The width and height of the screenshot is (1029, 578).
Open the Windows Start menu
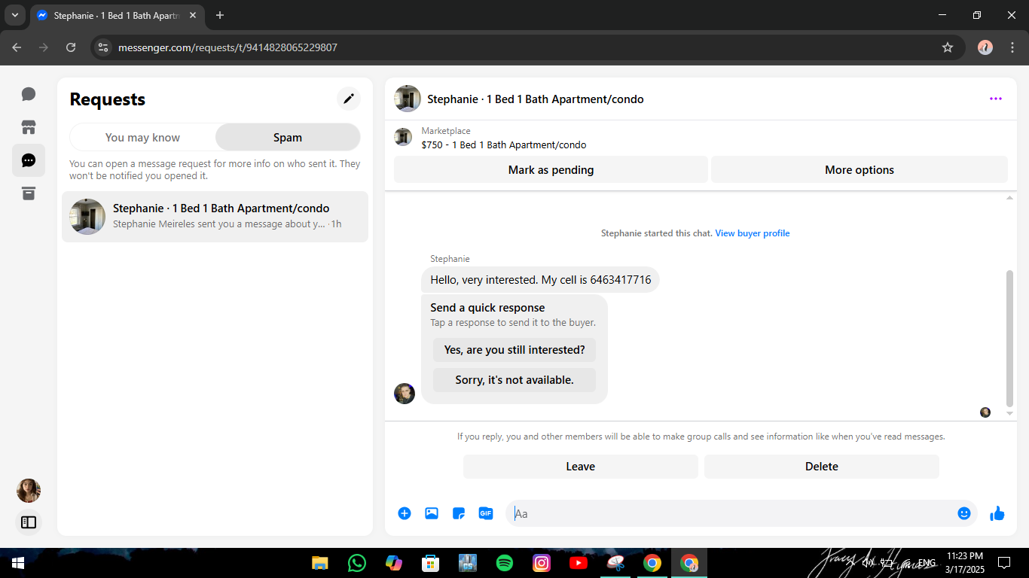[x=17, y=563]
